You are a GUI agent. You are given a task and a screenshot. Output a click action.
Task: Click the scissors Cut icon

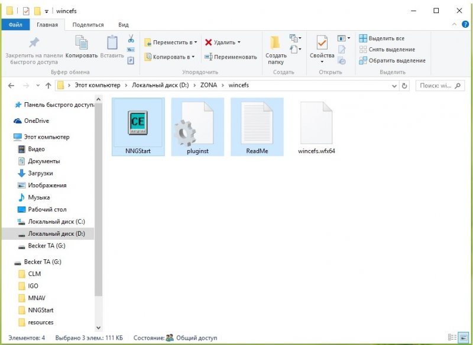point(131,39)
